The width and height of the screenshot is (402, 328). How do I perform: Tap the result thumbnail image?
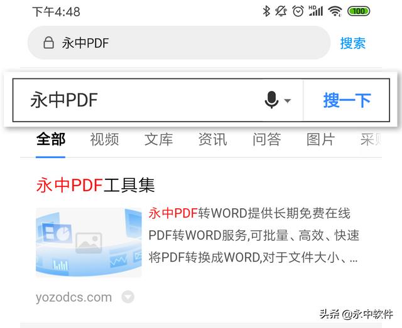pyautogui.click(x=89, y=242)
